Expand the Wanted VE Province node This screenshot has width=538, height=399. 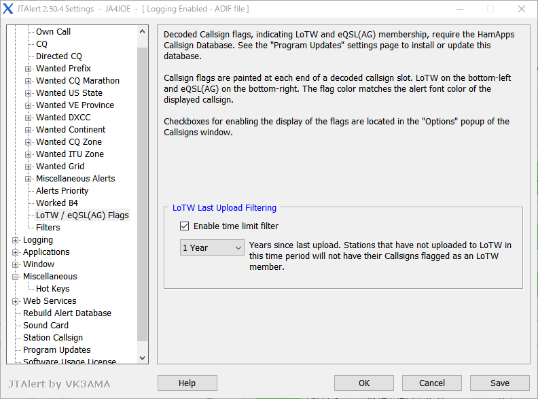click(x=28, y=105)
